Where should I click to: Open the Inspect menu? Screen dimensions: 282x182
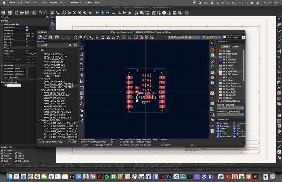[53, 3]
